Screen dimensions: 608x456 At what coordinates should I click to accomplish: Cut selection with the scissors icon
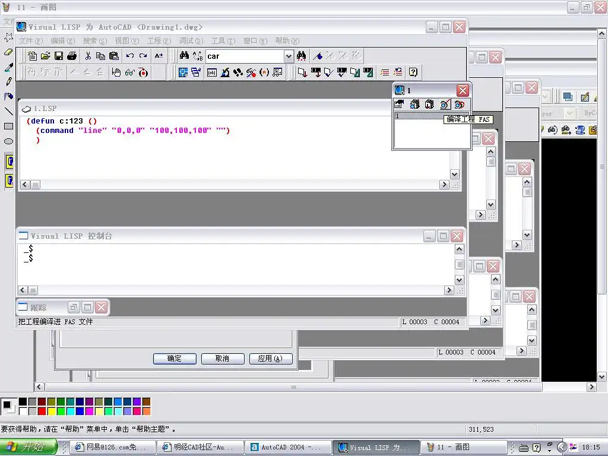click(x=88, y=56)
